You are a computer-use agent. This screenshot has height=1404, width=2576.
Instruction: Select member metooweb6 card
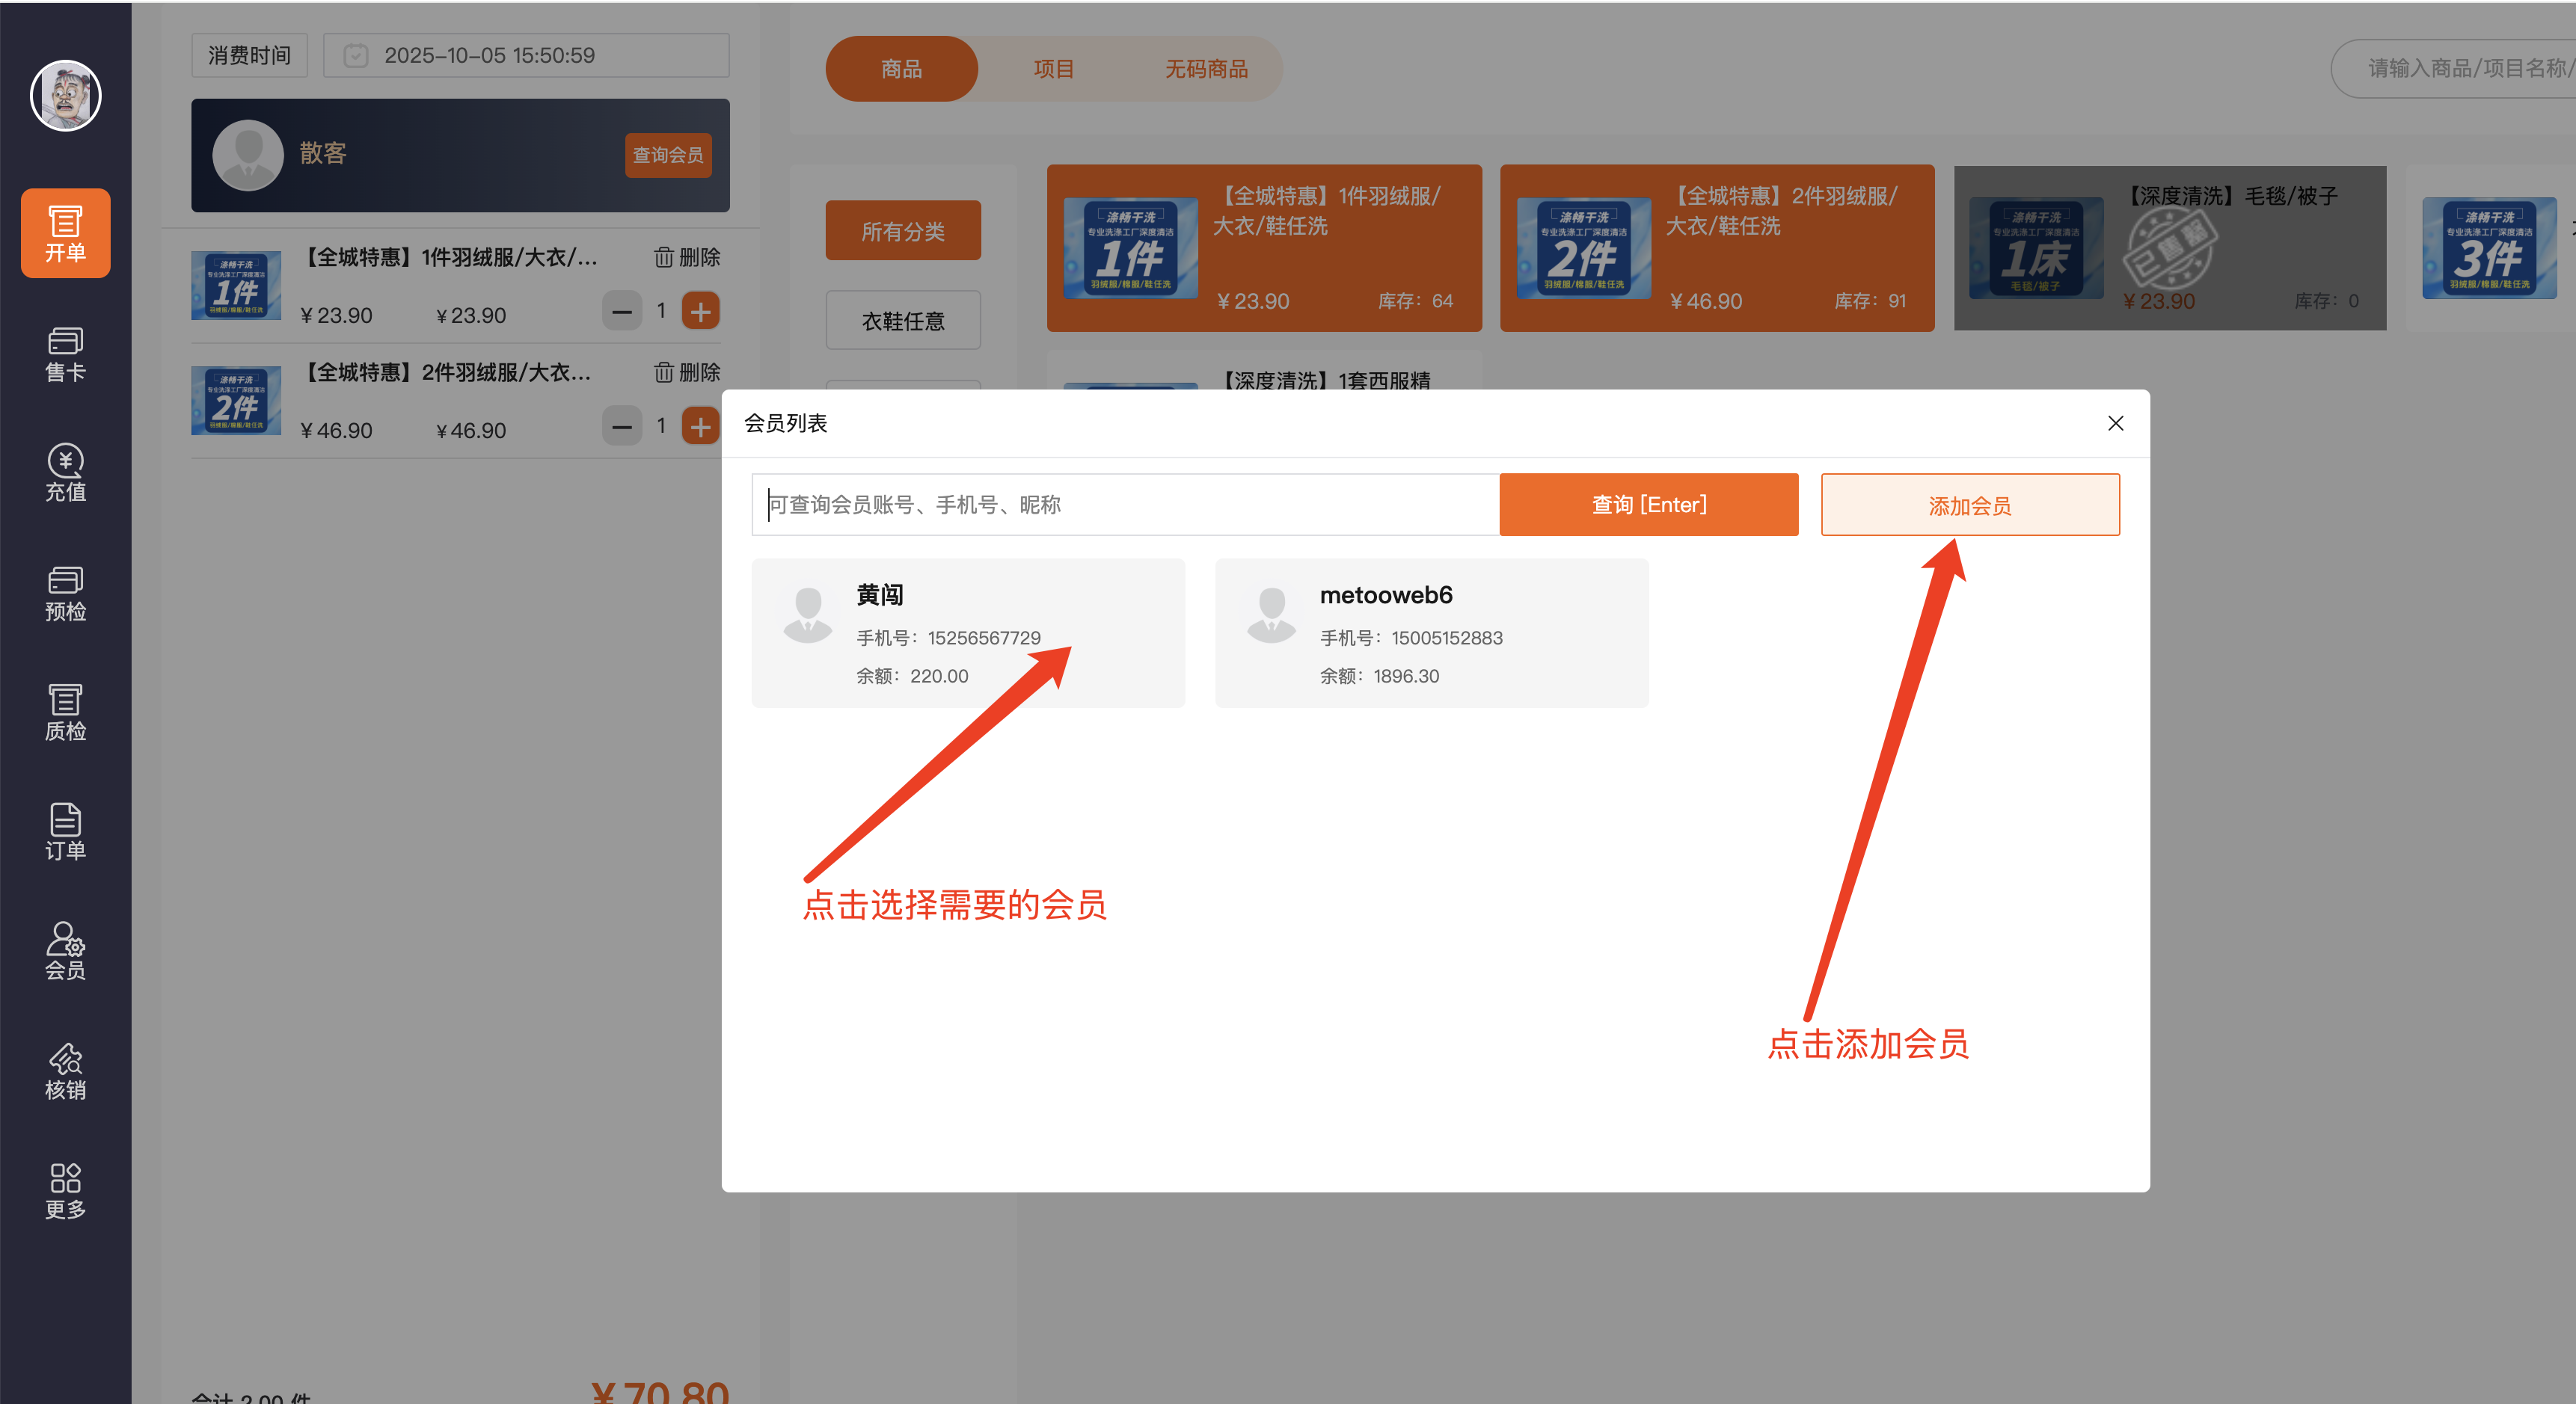coord(1431,633)
